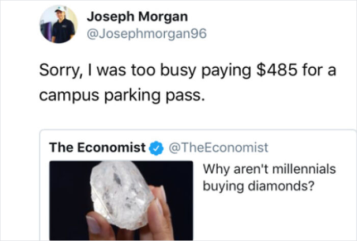Open Joseph Morgan's profile picture
The image size is (357, 241).
click(59, 24)
